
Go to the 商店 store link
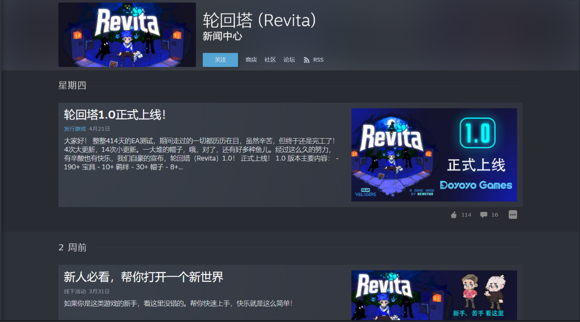click(251, 60)
